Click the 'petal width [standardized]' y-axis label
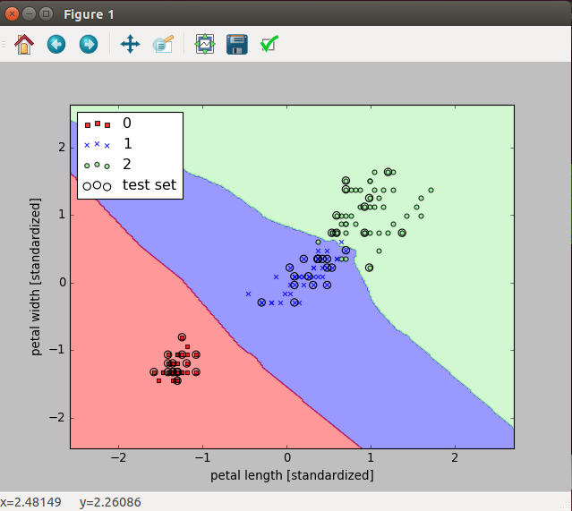Screen dimensions: 572x511 [38, 278]
